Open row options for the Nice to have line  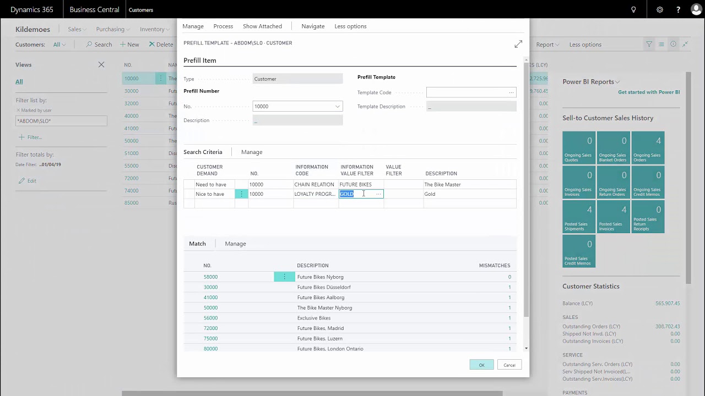point(241,194)
